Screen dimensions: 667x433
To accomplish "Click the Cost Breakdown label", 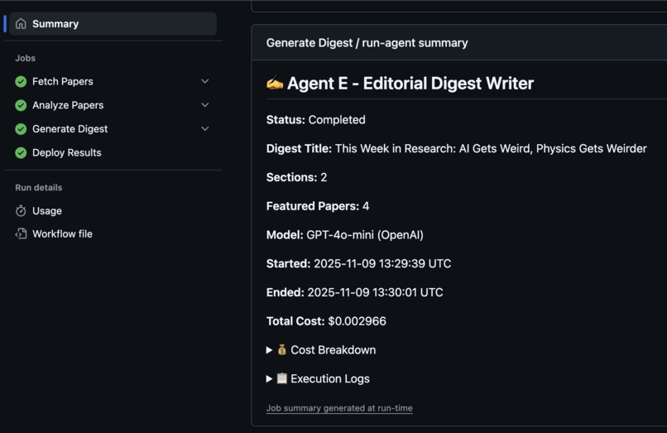I will (x=333, y=350).
